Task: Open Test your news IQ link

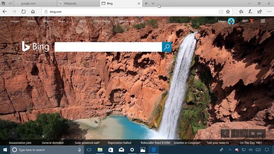Action: [x=217, y=143]
